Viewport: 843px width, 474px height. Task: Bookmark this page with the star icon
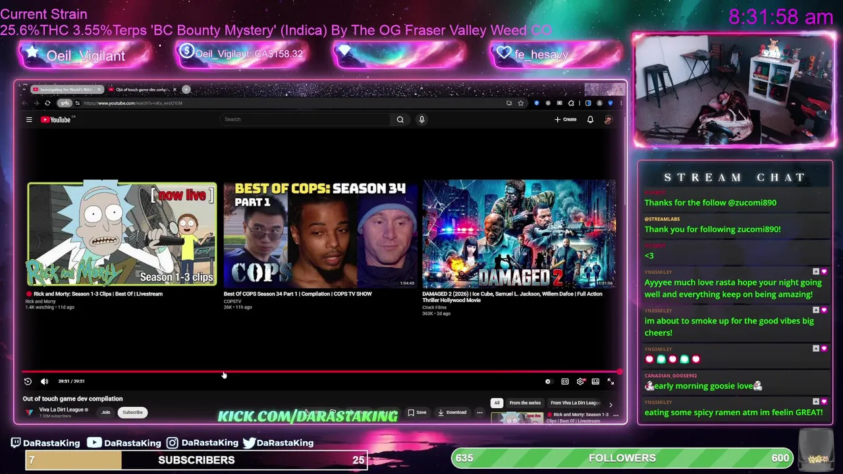521,103
